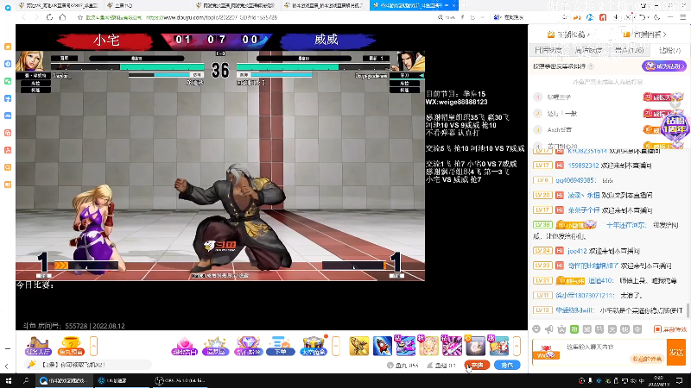
Task: Open Windows Start menu
Action: point(8,380)
